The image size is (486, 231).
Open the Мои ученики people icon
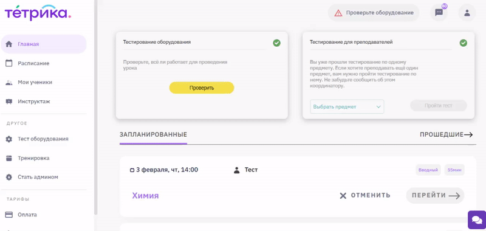(x=9, y=83)
